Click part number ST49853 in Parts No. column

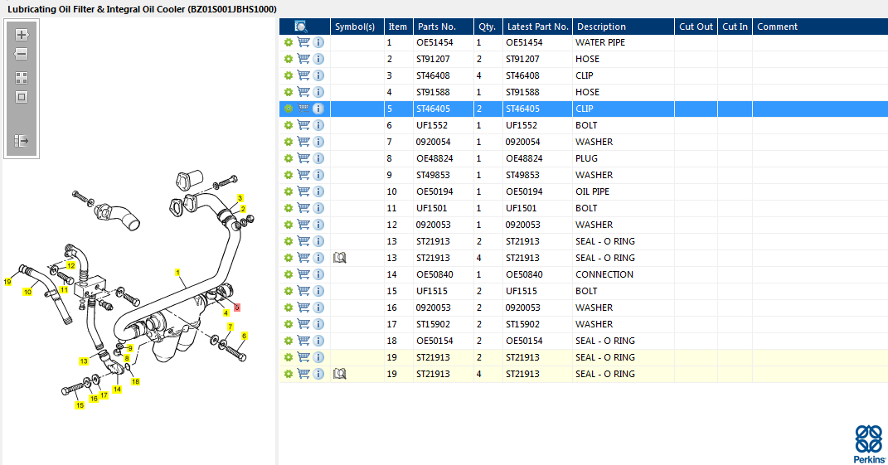click(433, 175)
